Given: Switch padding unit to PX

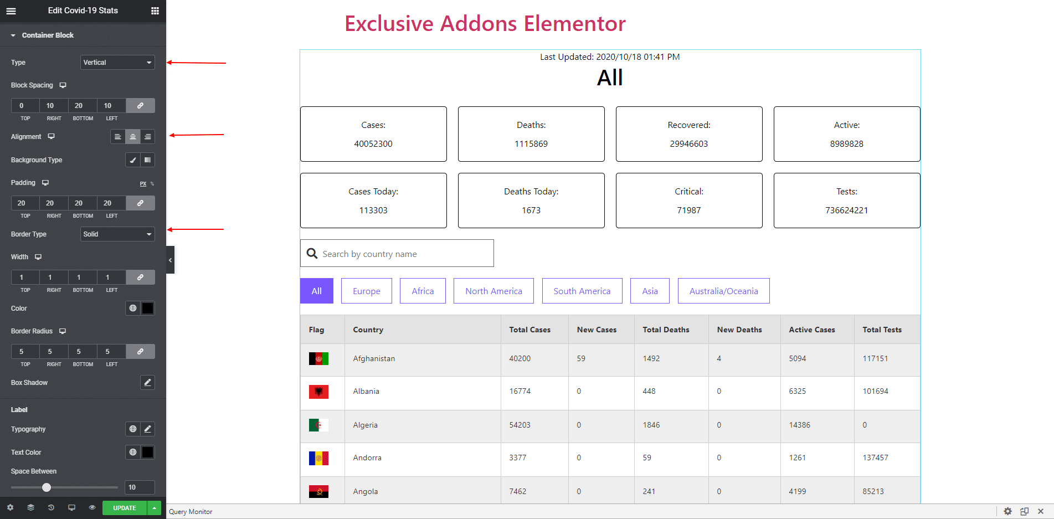Looking at the screenshot, I should tap(143, 184).
